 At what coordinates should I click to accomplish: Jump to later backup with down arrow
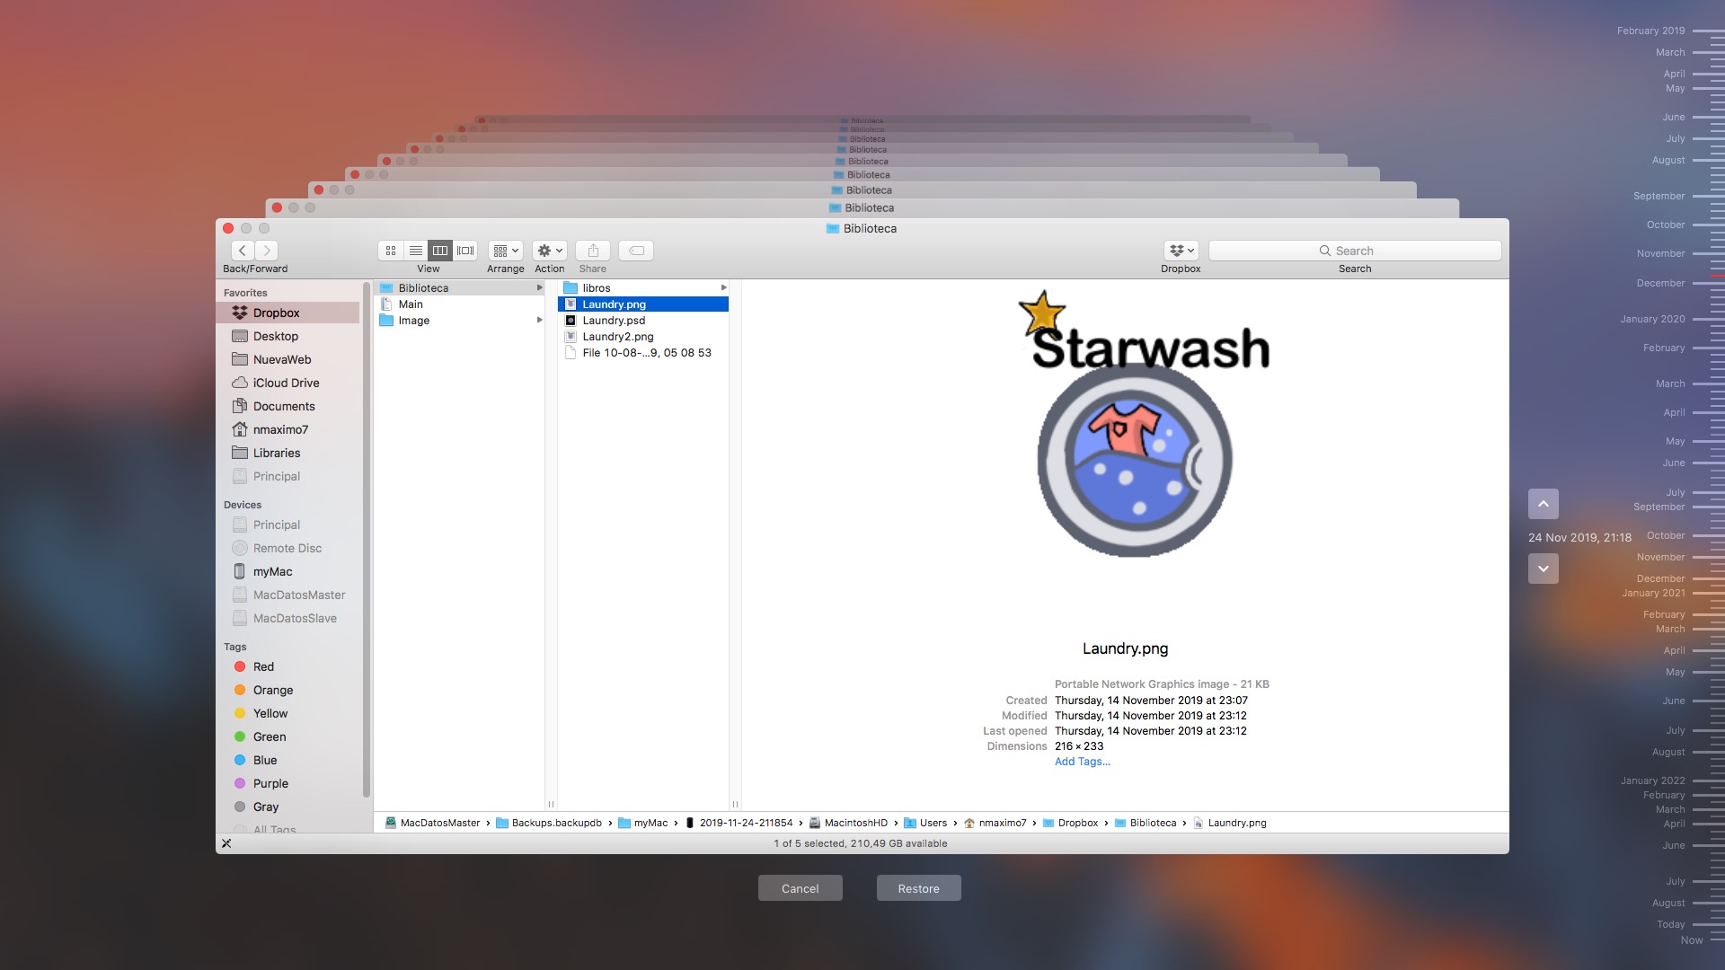1543,569
